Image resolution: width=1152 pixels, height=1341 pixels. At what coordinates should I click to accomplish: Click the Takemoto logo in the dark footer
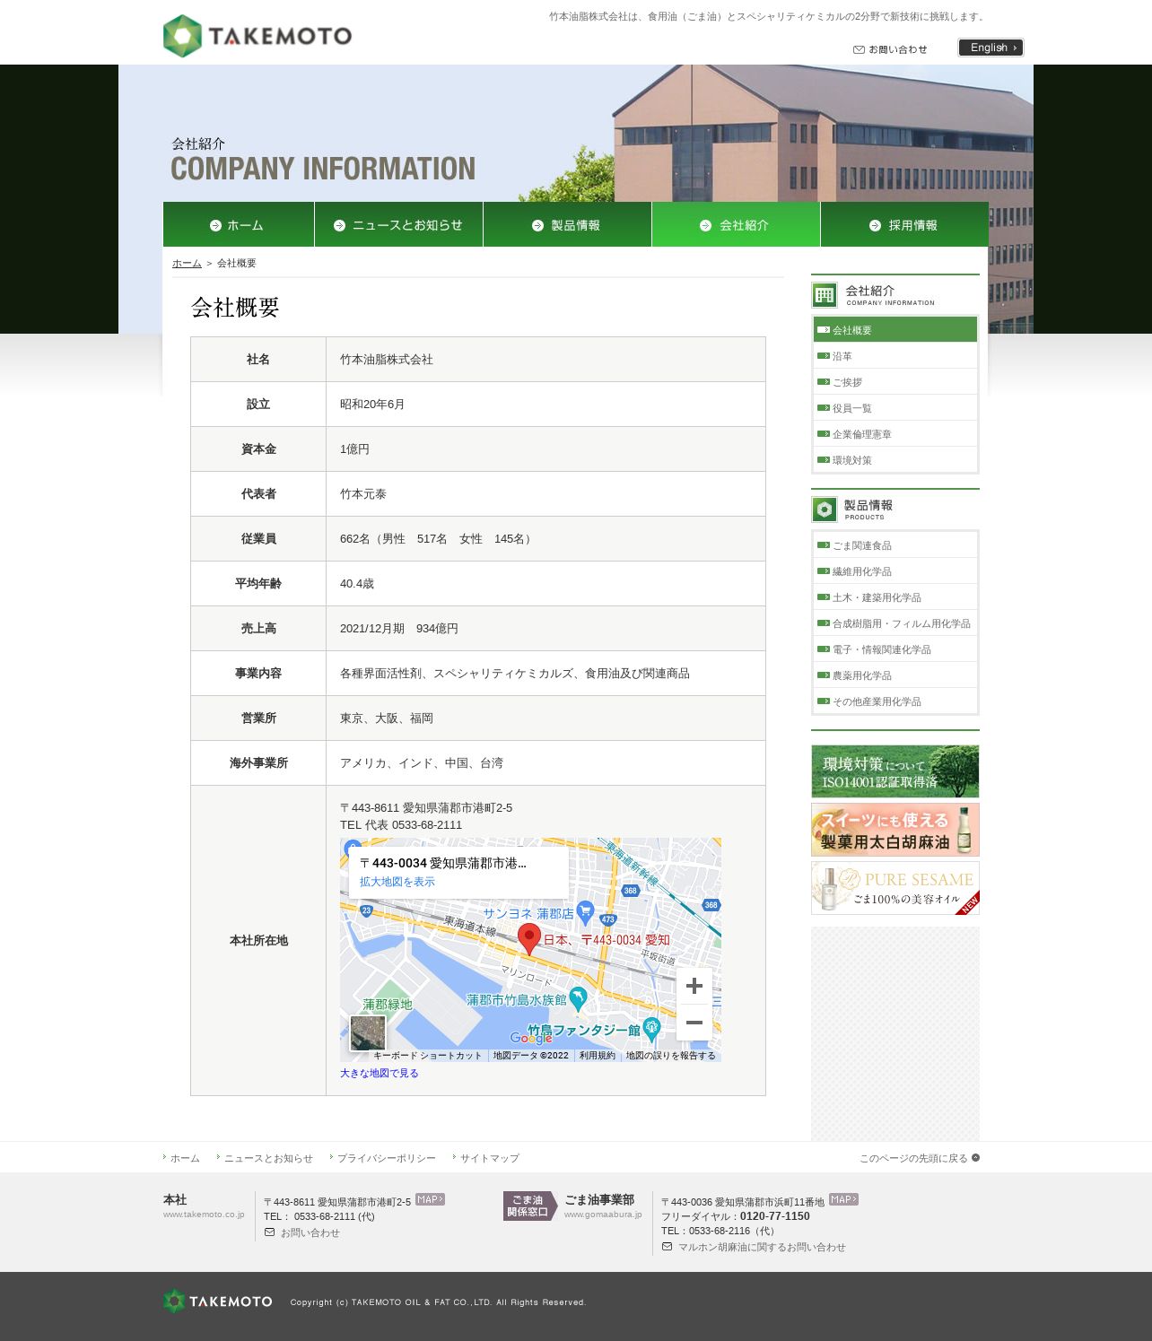coord(218,1301)
